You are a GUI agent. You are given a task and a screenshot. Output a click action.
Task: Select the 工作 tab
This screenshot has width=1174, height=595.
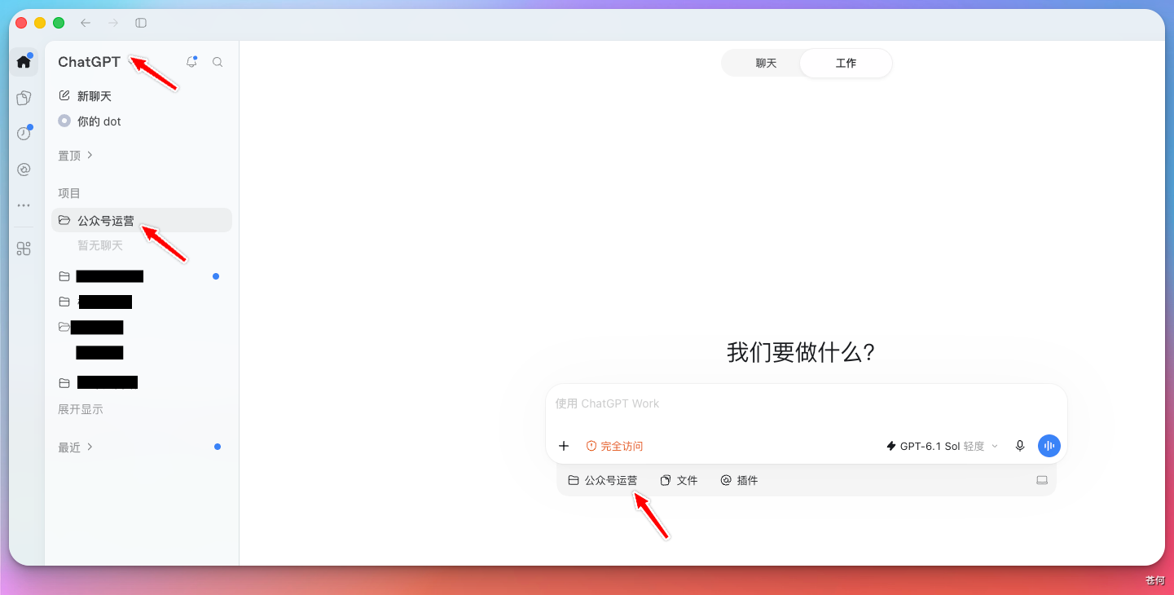846,63
